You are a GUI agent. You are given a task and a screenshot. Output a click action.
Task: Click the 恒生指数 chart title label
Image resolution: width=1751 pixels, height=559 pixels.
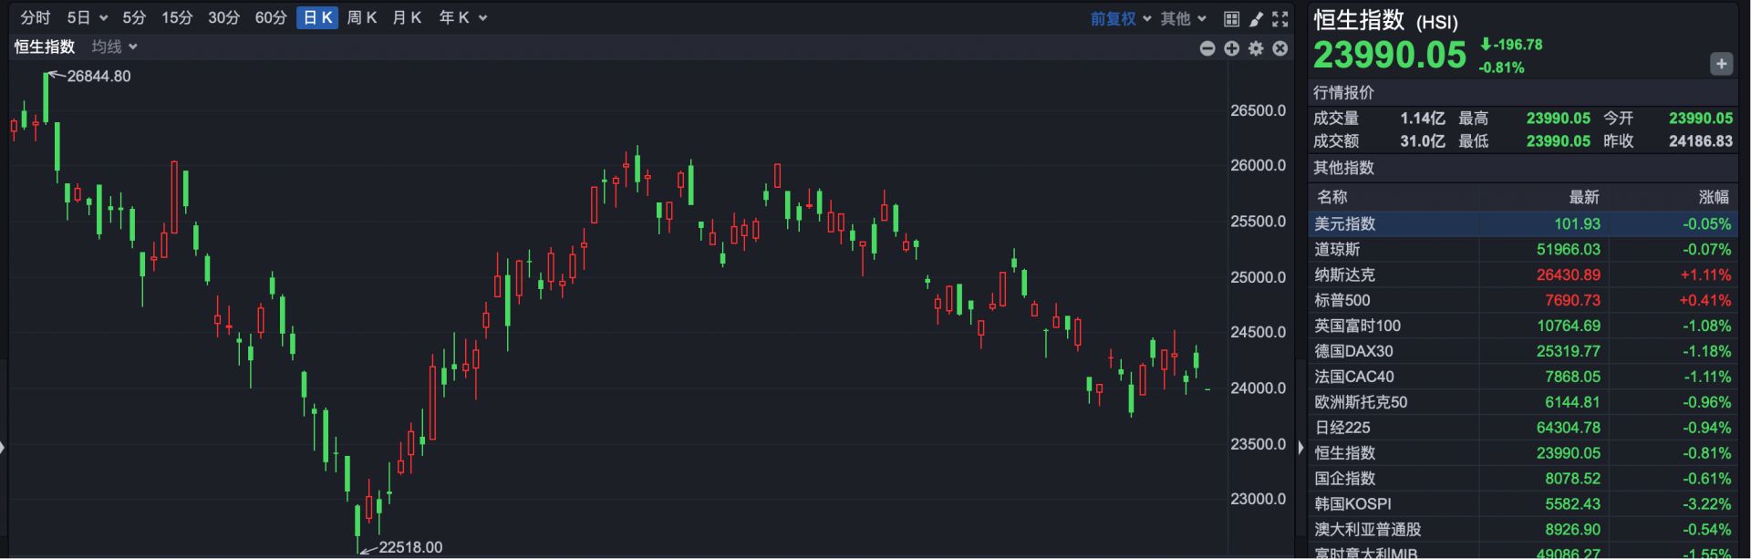pyautogui.click(x=45, y=47)
